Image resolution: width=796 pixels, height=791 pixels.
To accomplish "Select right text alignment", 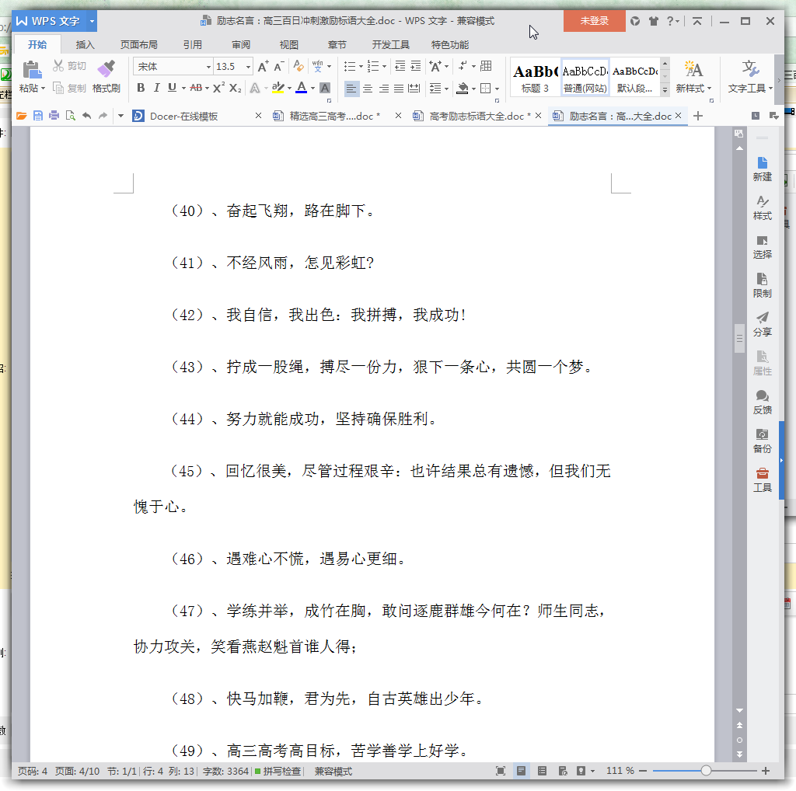I will [384, 89].
